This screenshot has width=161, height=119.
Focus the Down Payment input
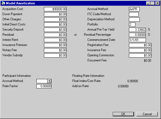click(x=55, y=14)
